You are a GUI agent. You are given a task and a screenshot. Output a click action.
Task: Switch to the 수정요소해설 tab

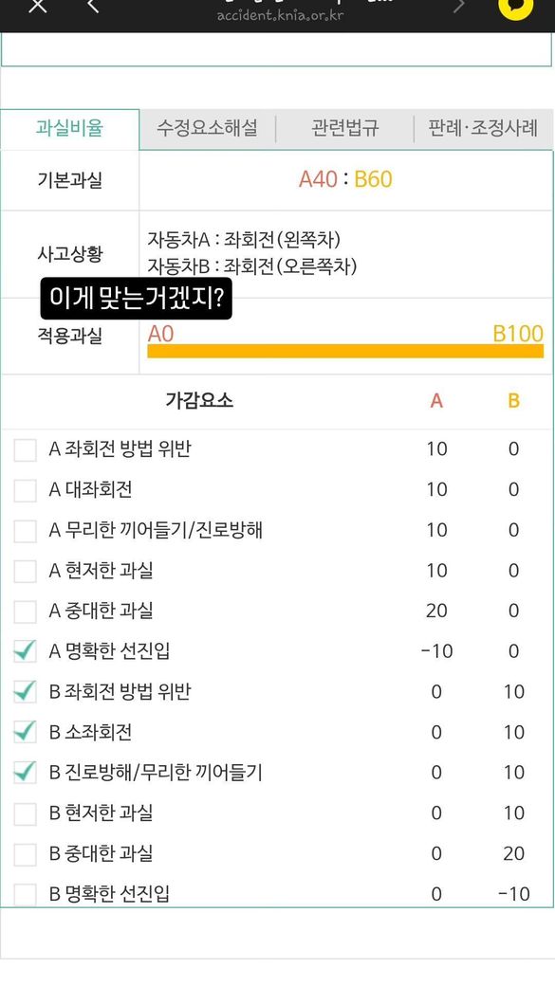(x=207, y=129)
